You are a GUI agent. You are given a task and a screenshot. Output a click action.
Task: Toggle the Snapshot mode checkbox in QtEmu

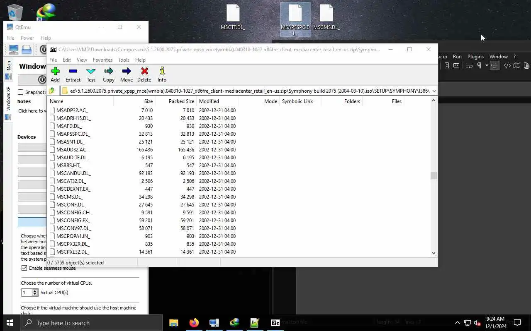click(x=21, y=92)
